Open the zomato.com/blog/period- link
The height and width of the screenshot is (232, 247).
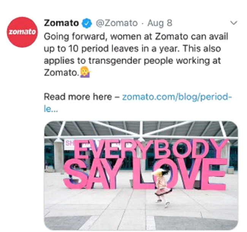click(177, 97)
